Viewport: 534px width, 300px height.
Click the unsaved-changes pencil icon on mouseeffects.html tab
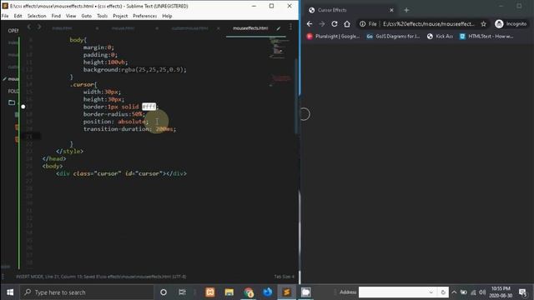point(279,28)
